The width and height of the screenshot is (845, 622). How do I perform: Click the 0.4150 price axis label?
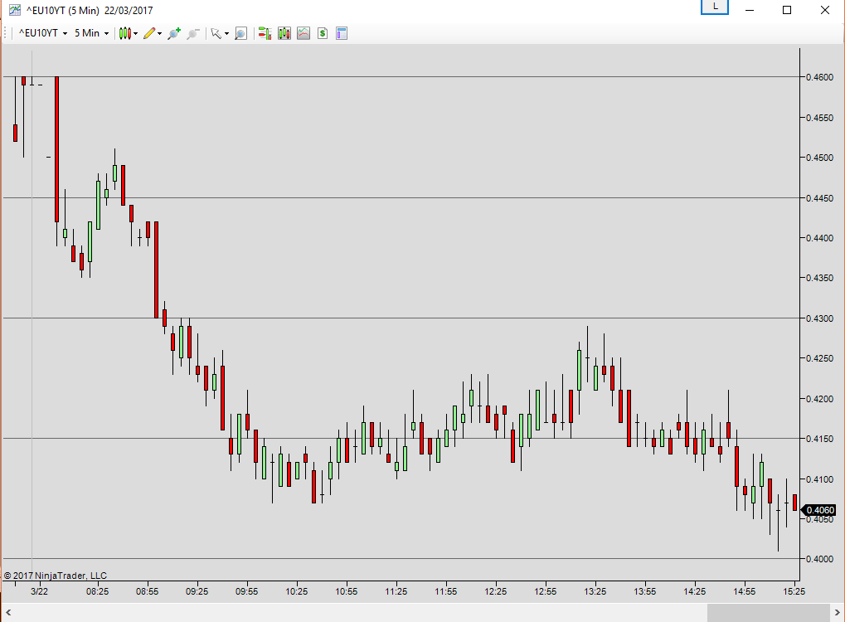click(819, 439)
